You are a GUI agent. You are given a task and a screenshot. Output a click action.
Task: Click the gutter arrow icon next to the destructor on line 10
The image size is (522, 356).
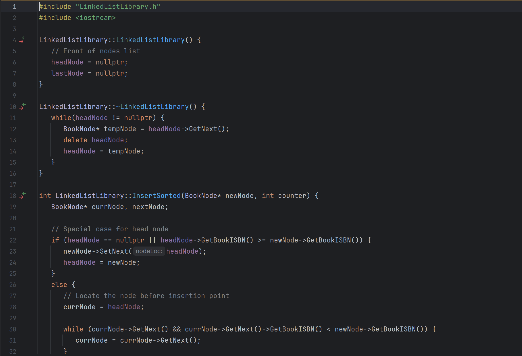point(23,106)
